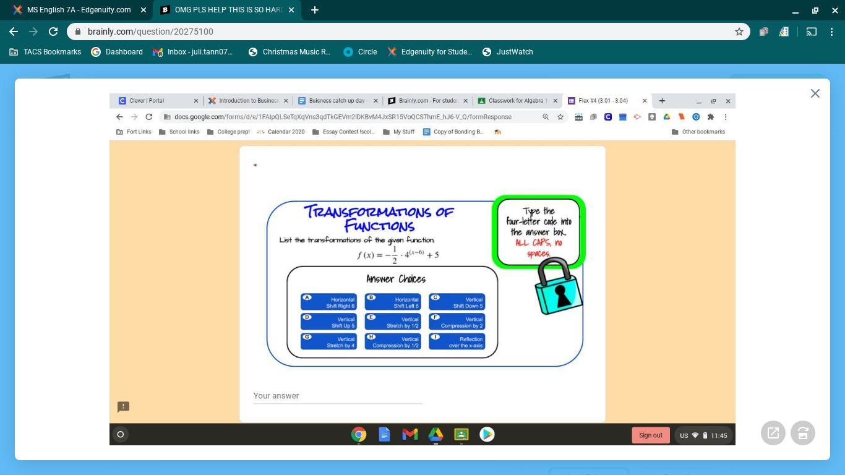
Task: Open Chrome three-dot menu
Action: tap(831, 32)
